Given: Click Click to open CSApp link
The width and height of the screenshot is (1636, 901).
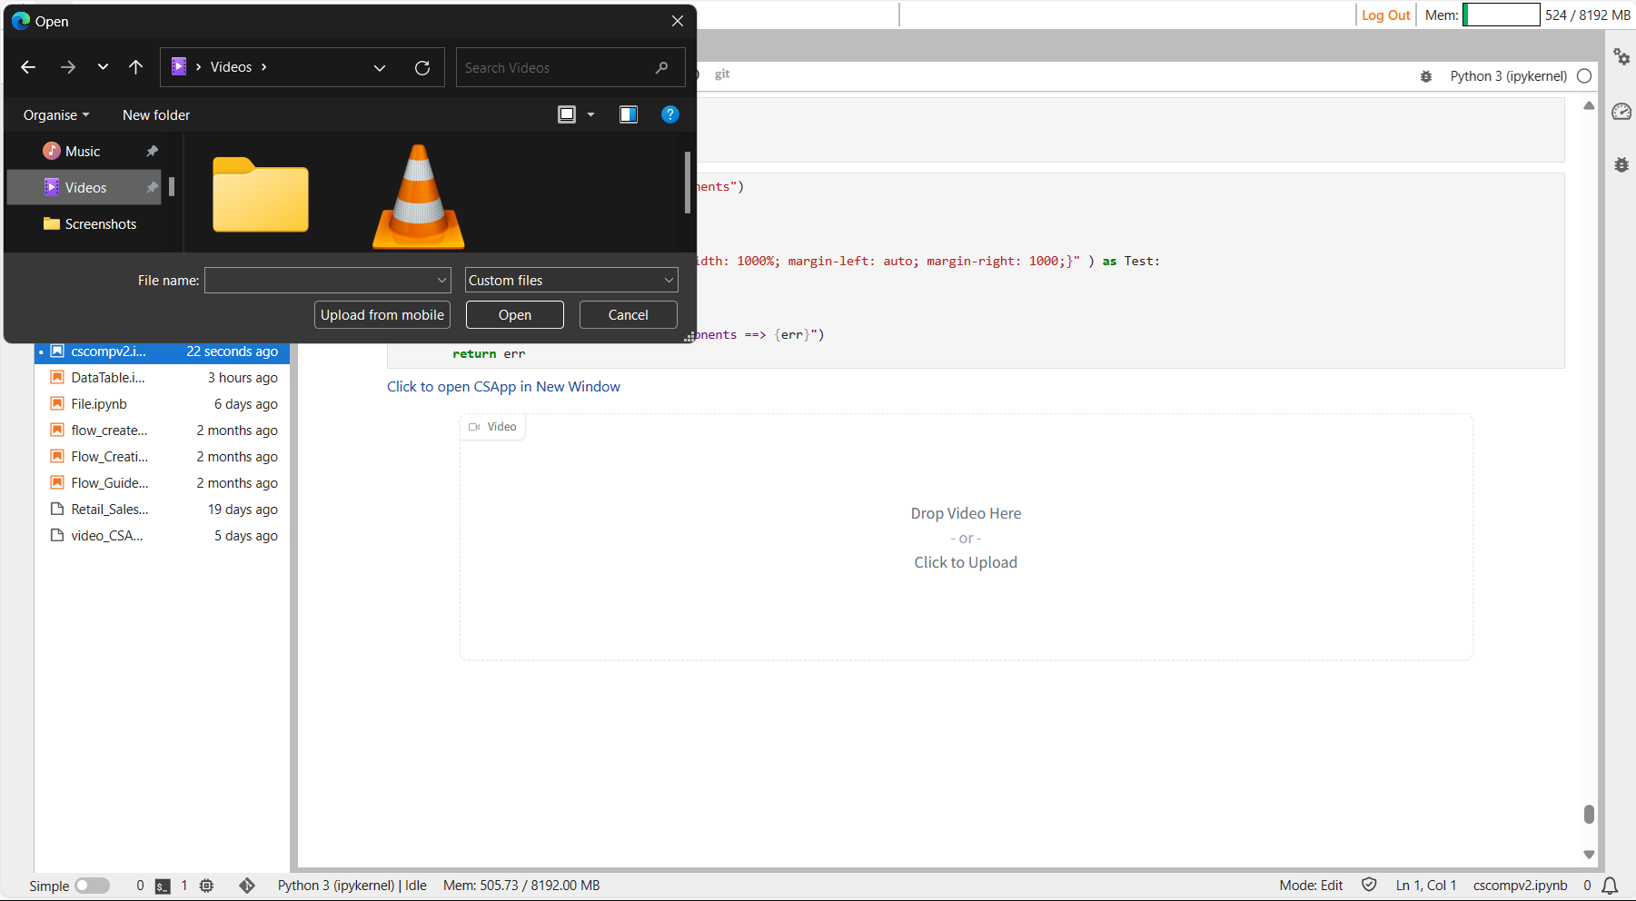Looking at the screenshot, I should point(503,387).
